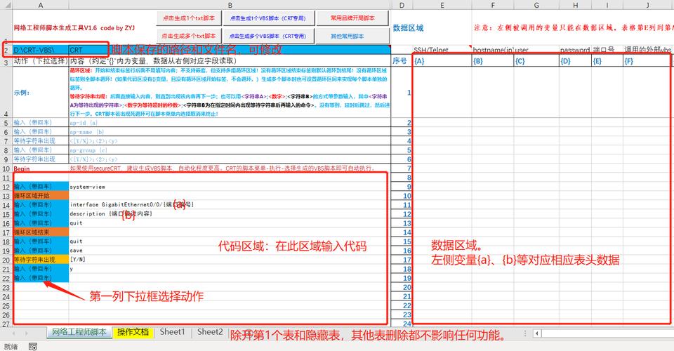The width and height of the screenshot is (674, 351).
Task: Select the save code cell
Action: tap(230, 251)
